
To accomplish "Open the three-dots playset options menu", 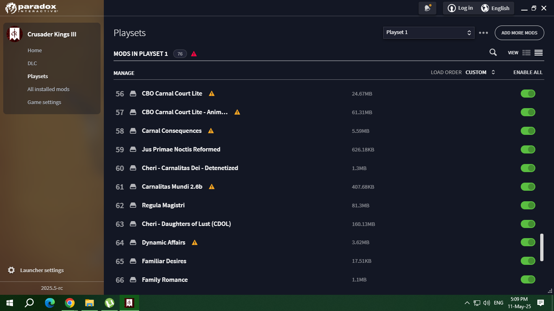I will pyautogui.click(x=483, y=33).
